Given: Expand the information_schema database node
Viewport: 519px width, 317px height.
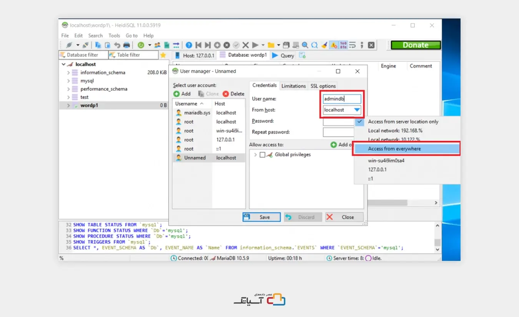Looking at the screenshot, I should 68,73.
